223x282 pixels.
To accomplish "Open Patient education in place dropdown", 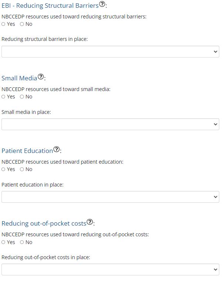I will (110, 197).
